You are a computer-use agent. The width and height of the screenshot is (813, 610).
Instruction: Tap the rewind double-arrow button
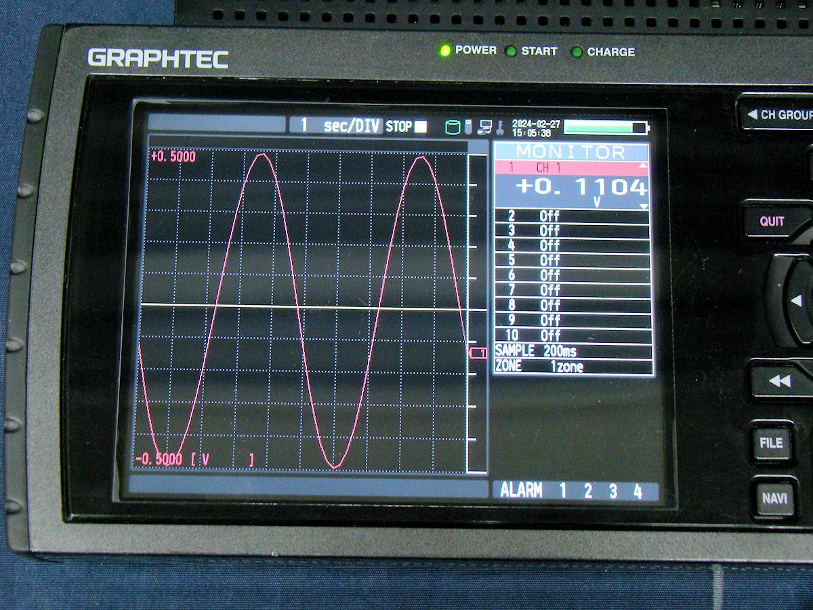point(780,382)
